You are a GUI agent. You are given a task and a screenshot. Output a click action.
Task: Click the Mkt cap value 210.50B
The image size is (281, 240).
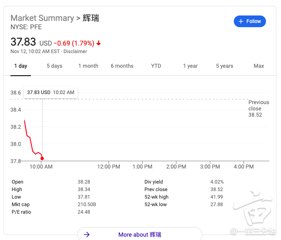click(x=87, y=204)
